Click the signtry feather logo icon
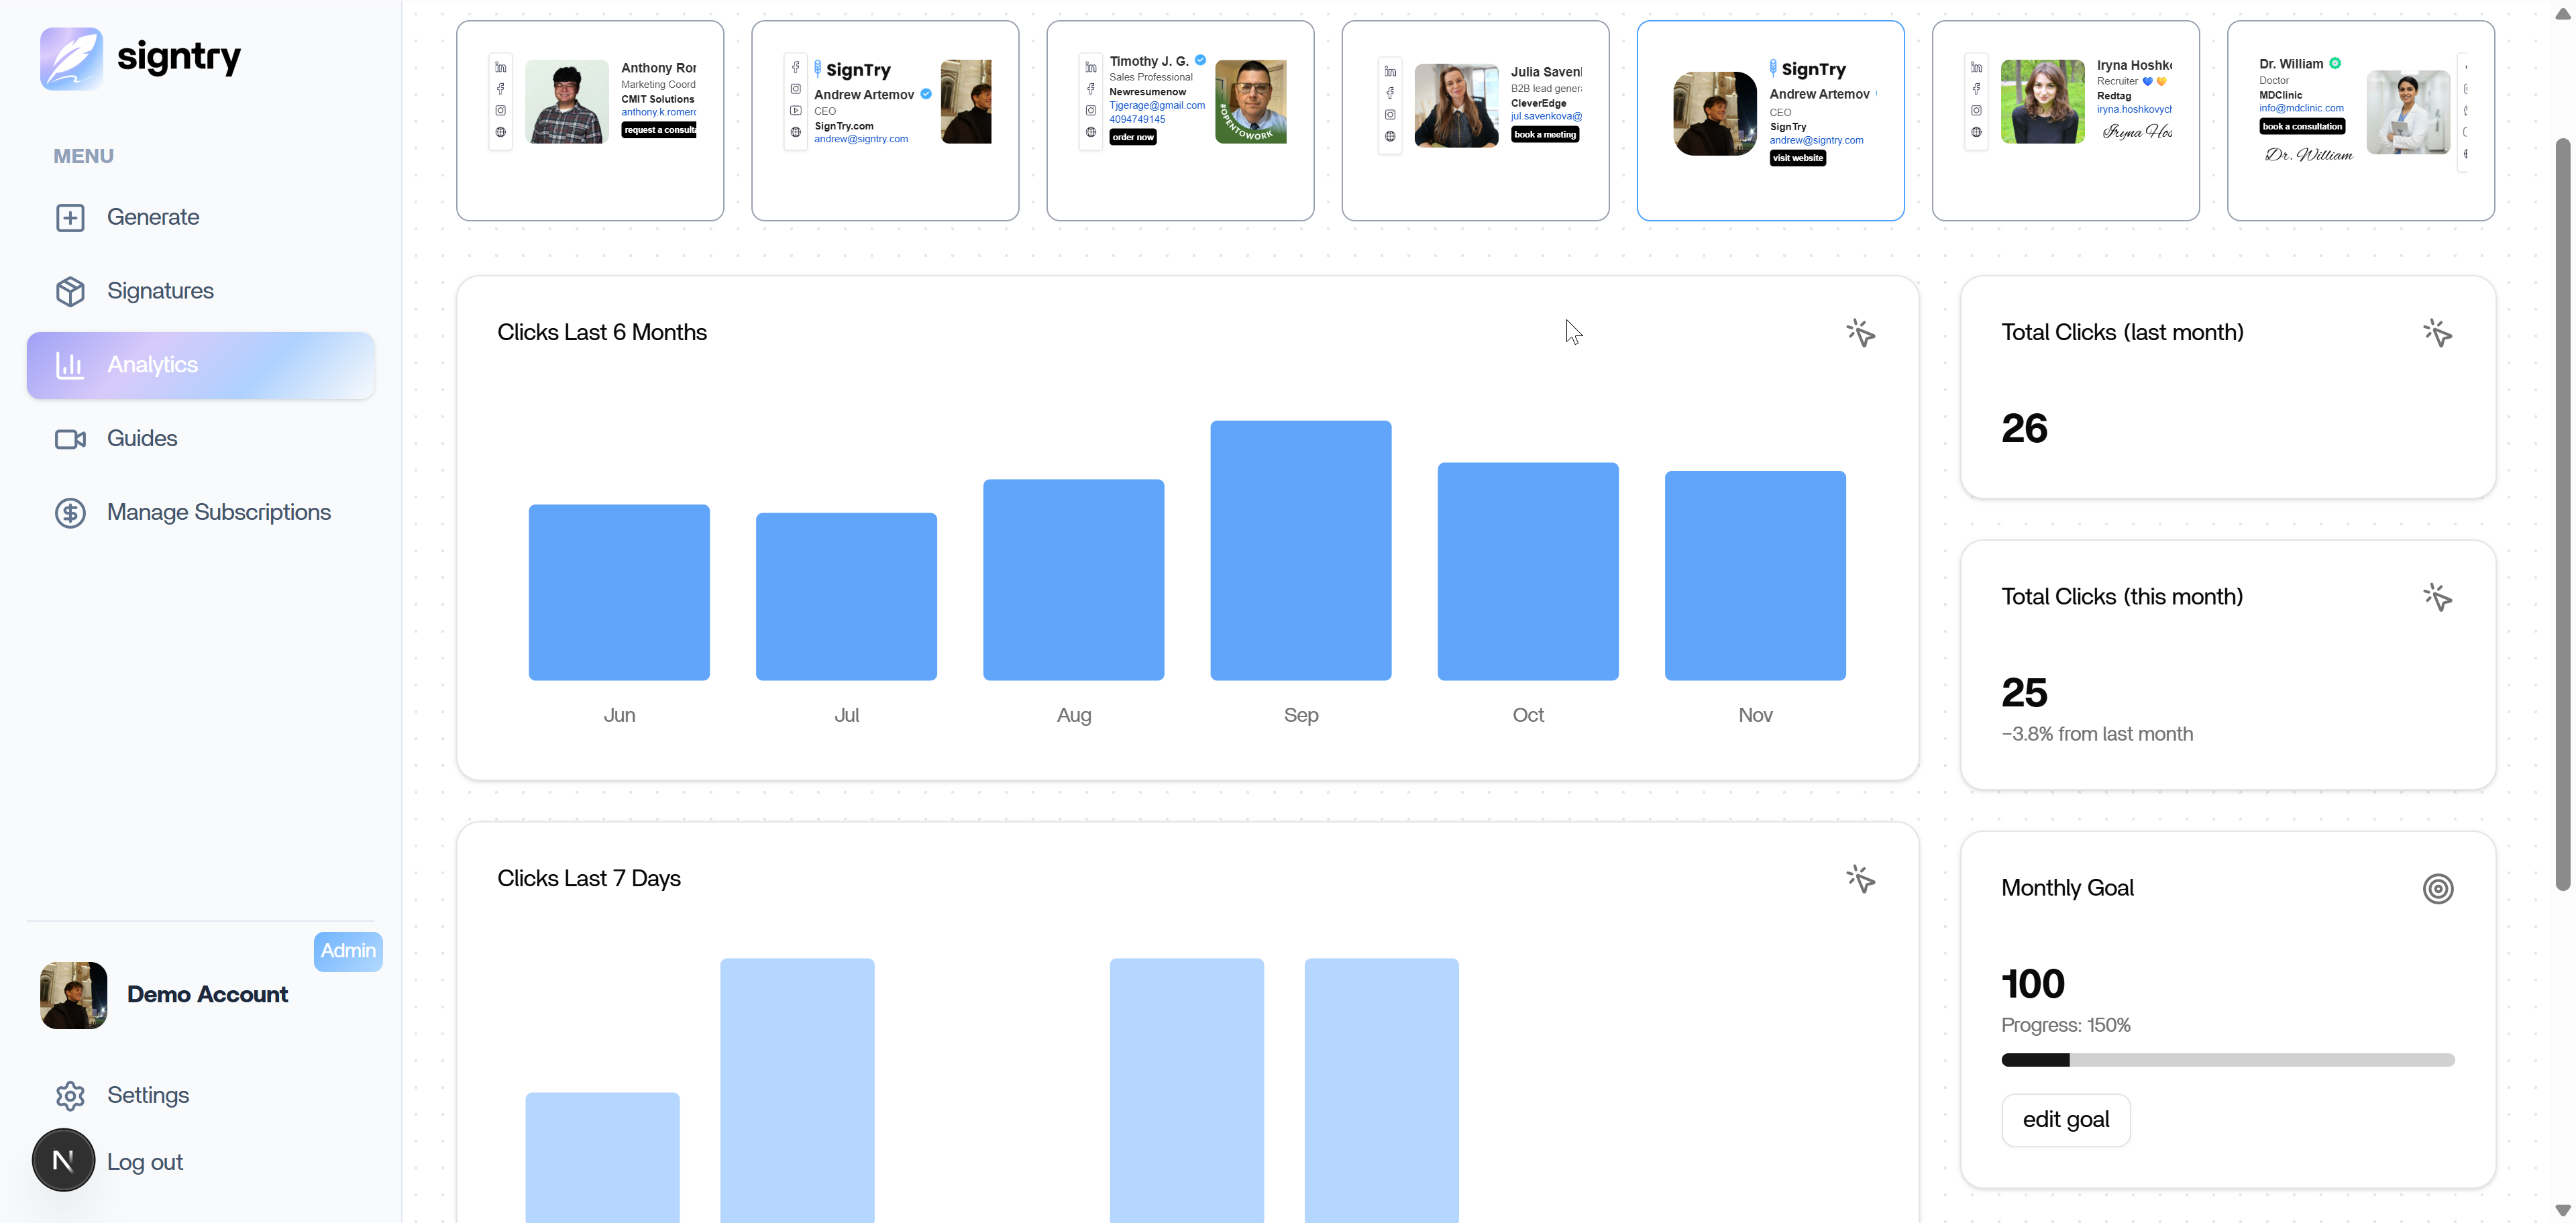This screenshot has width=2576, height=1223. tap(71, 58)
